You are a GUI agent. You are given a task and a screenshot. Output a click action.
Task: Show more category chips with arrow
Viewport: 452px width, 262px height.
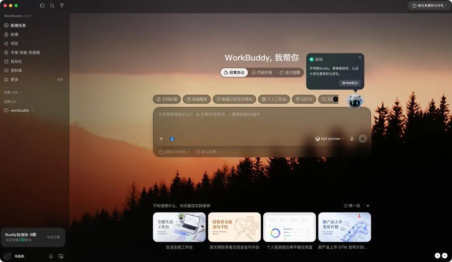[x=336, y=99]
